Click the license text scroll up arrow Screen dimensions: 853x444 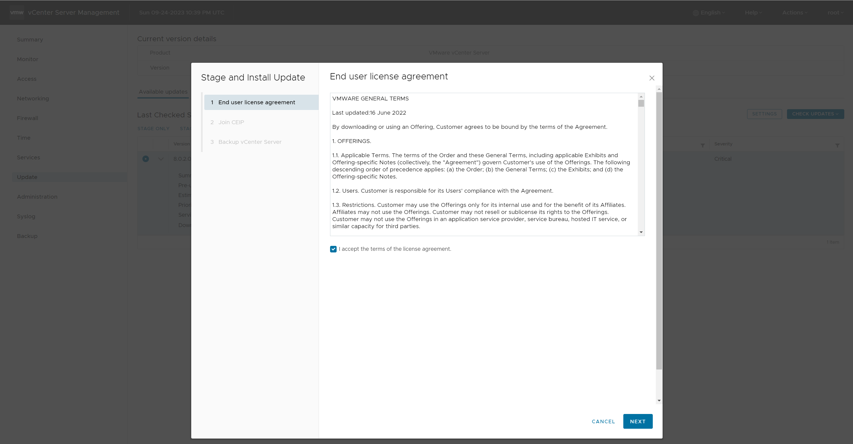(x=641, y=96)
